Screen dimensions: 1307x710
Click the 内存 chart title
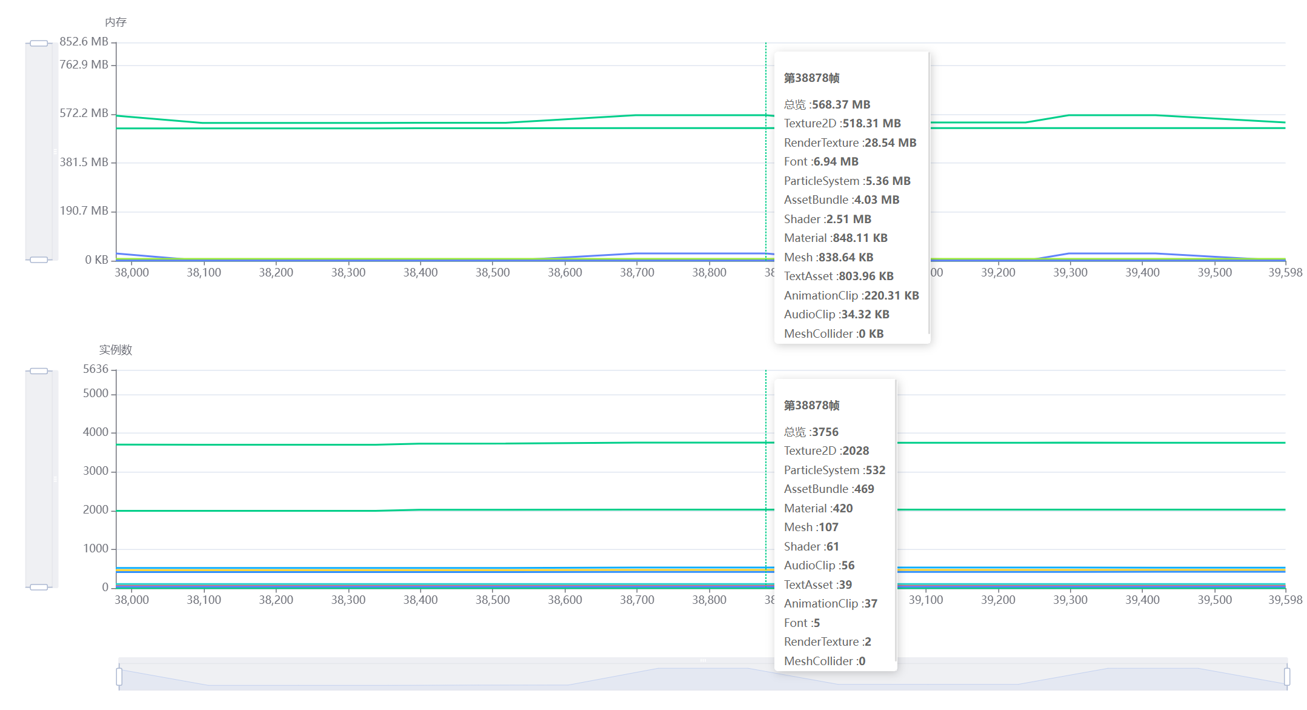(x=116, y=22)
